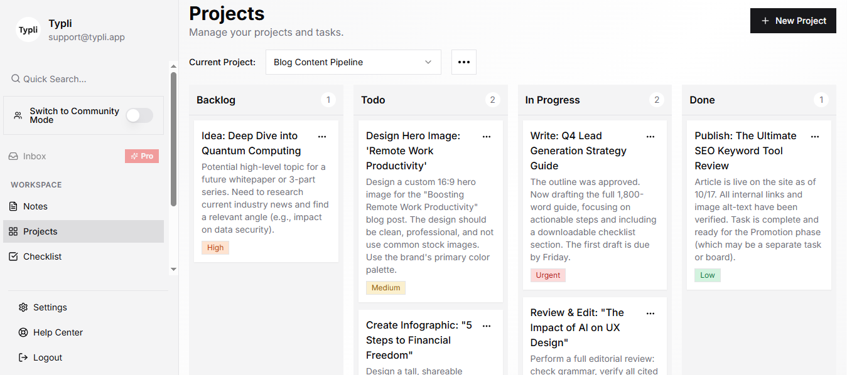Click the Quick Search magnifier icon
This screenshot has height=375, width=847.
click(x=16, y=79)
